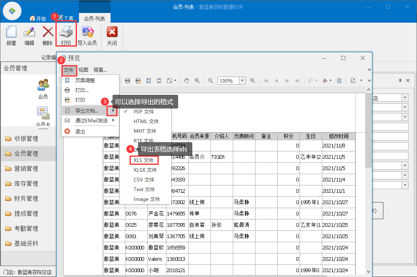Open the first dropdown in right panel

tap(405, 98)
